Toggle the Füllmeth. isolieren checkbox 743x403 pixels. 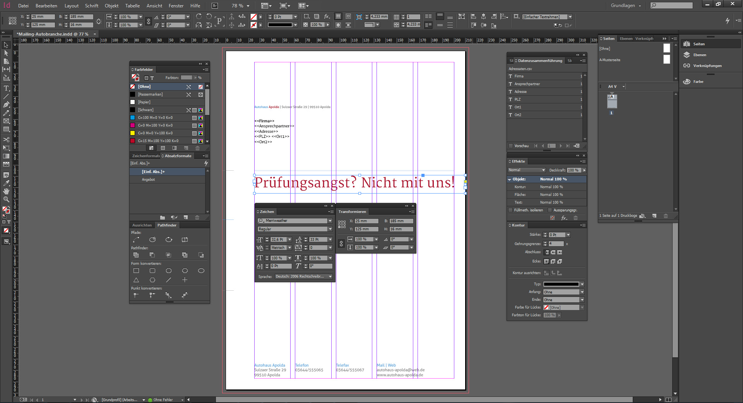click(510, 210)
